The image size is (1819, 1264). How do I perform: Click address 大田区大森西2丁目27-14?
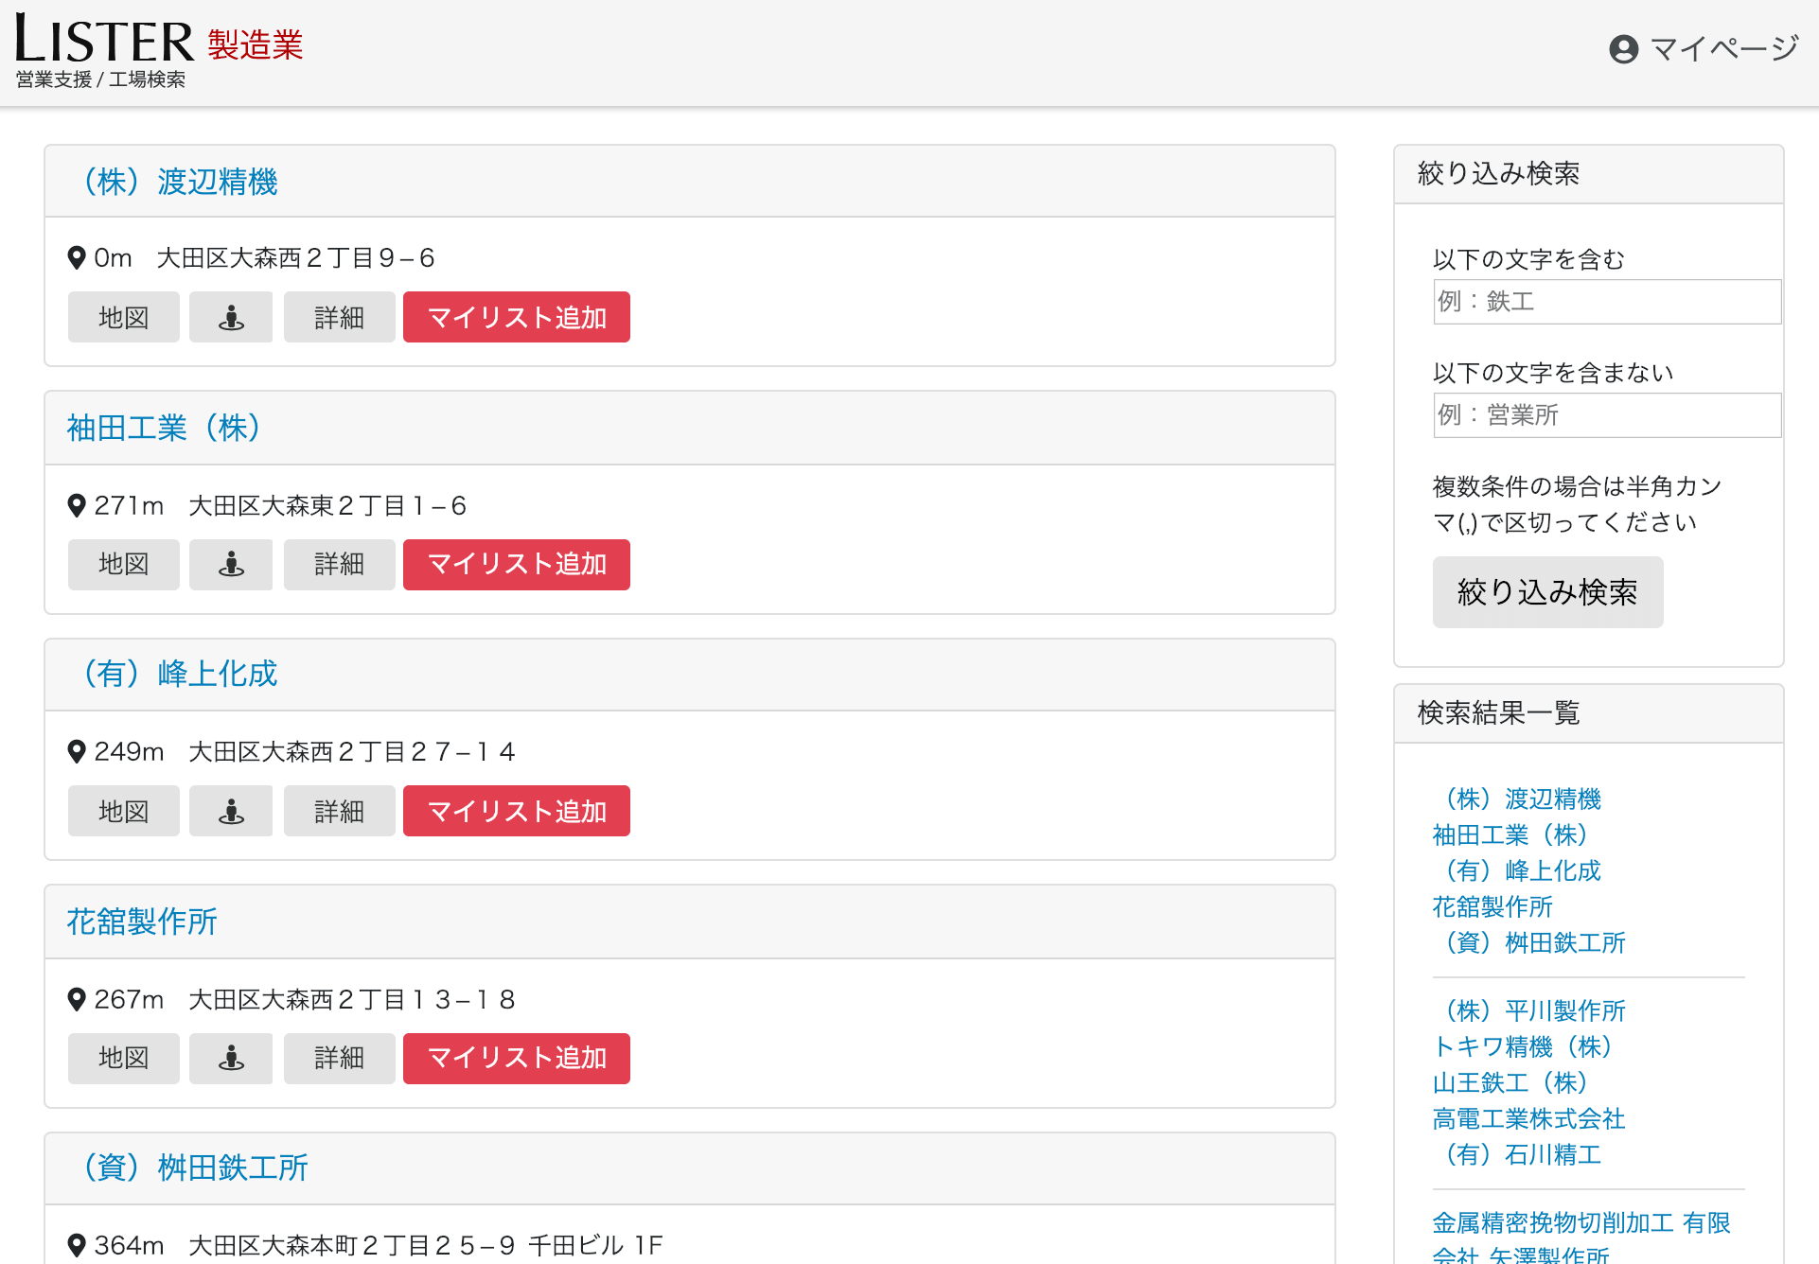(x=352, y=752)
